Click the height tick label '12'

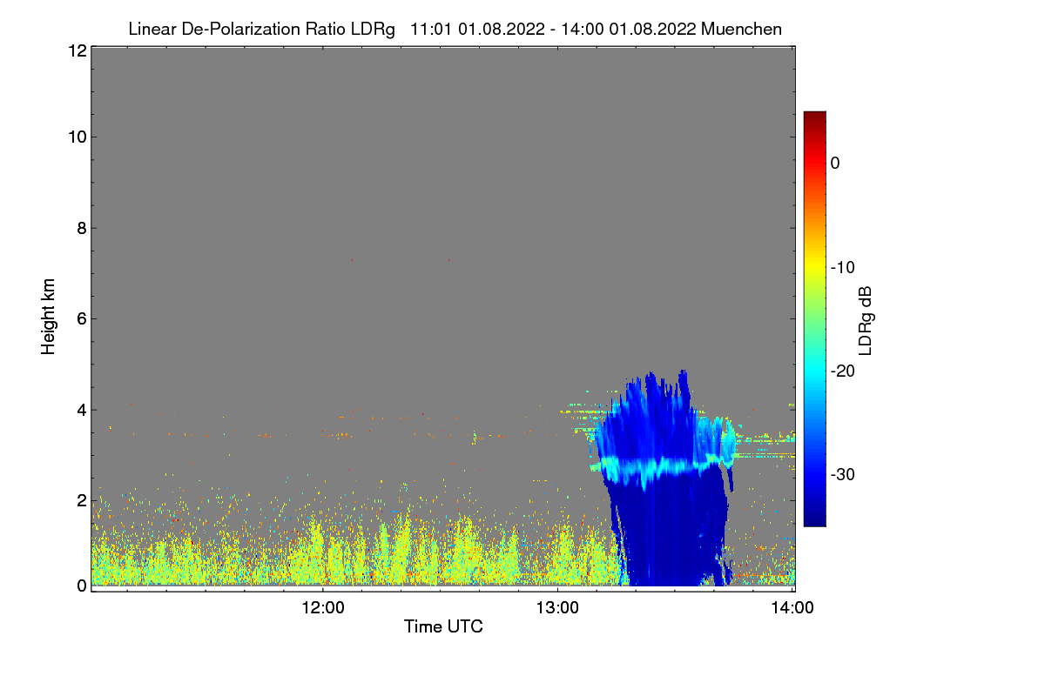(76, 50)
